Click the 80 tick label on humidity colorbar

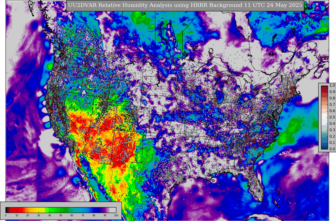click(x=94, y=215)
